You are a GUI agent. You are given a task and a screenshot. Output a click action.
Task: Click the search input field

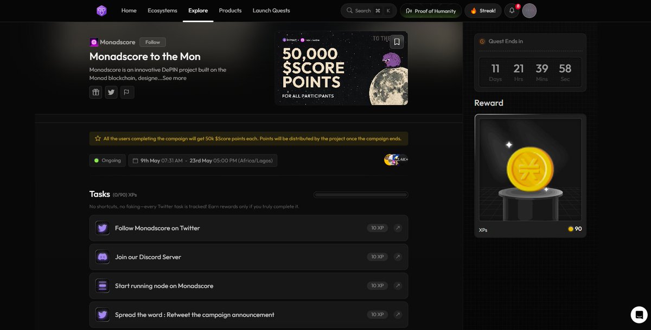click(x=368, y=11)
